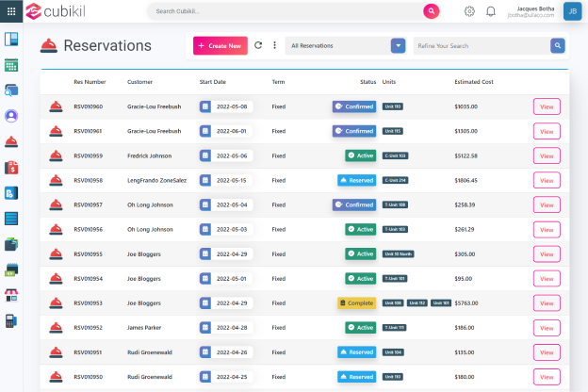Click Create New button
This screenshot has width=588, height=392.
point(220,46)
